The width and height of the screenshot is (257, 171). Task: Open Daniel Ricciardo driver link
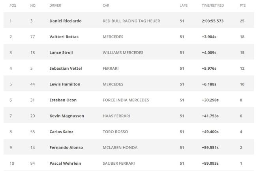click(66, 21)
